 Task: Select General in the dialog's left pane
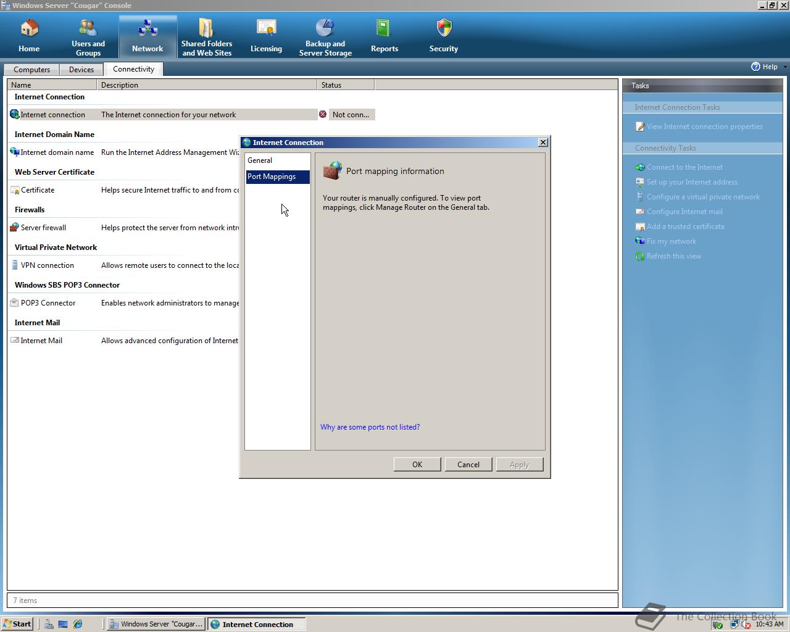(x=278, y=160)
